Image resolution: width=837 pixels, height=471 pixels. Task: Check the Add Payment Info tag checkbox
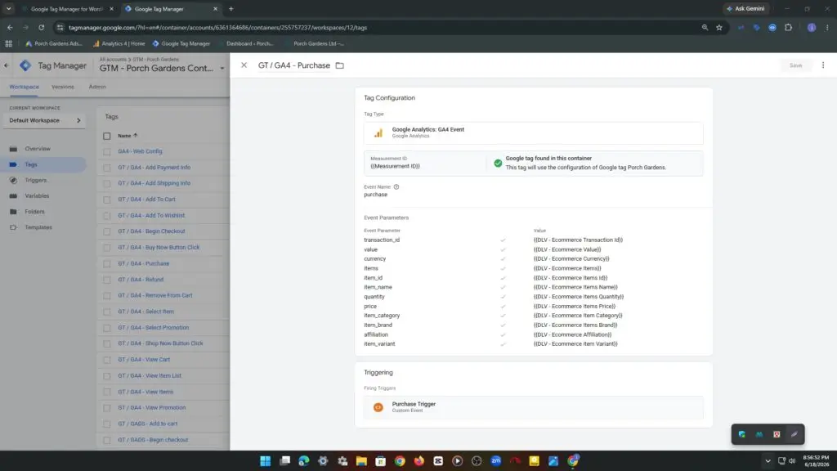(107, 168)
